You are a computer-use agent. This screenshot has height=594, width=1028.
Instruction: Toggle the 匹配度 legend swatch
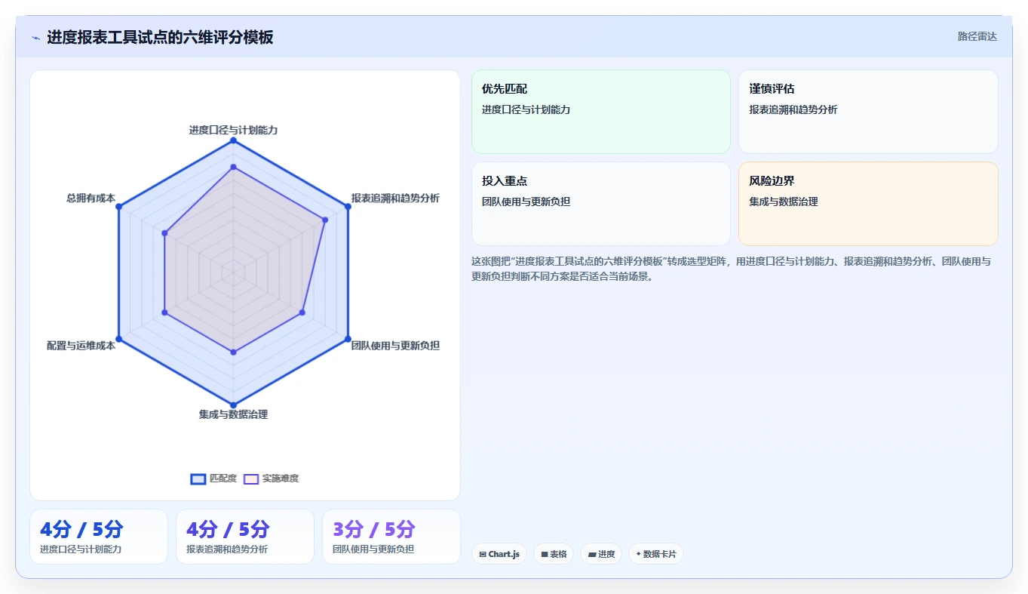198,479
